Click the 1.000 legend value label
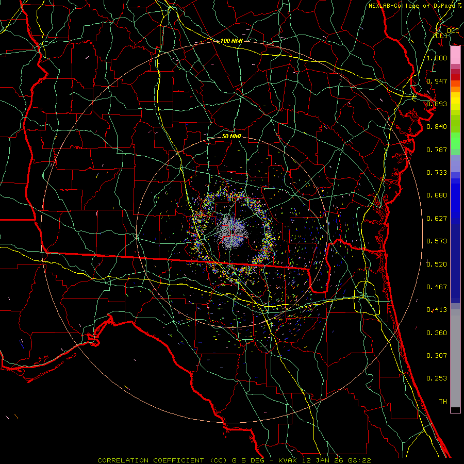464x464 pixels. coord(437,58)
